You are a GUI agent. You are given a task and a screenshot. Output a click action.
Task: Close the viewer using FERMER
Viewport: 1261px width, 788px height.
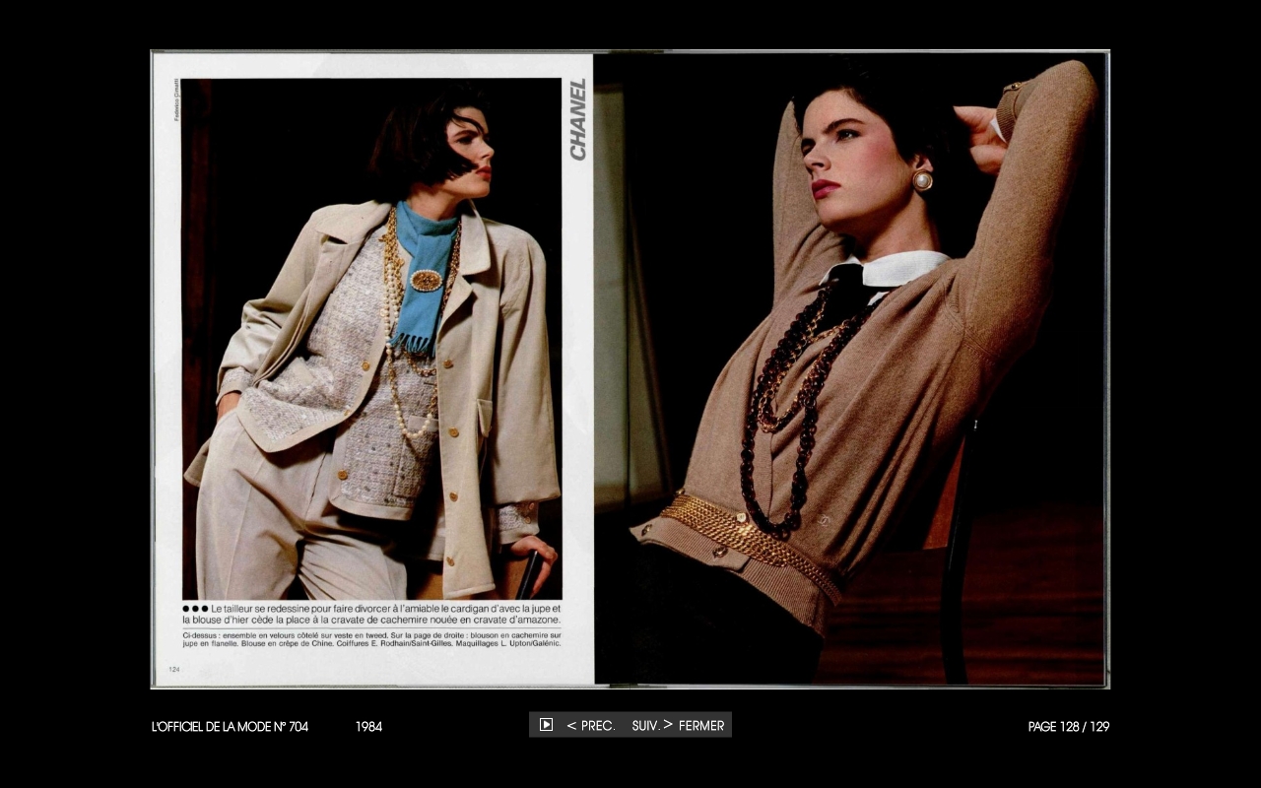pos(701,726)
